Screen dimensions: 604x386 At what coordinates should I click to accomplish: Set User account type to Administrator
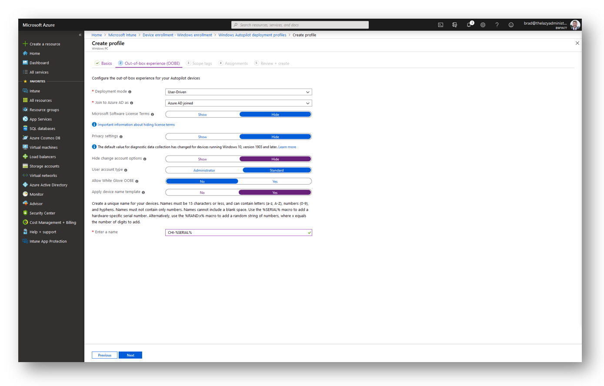click(204, 170)
